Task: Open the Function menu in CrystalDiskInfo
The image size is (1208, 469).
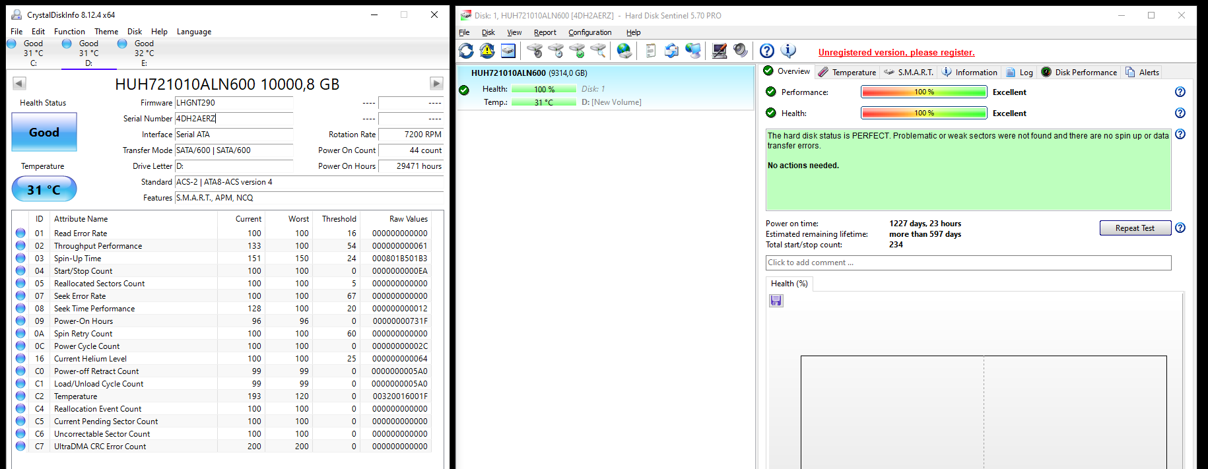Action: point(69,32)
